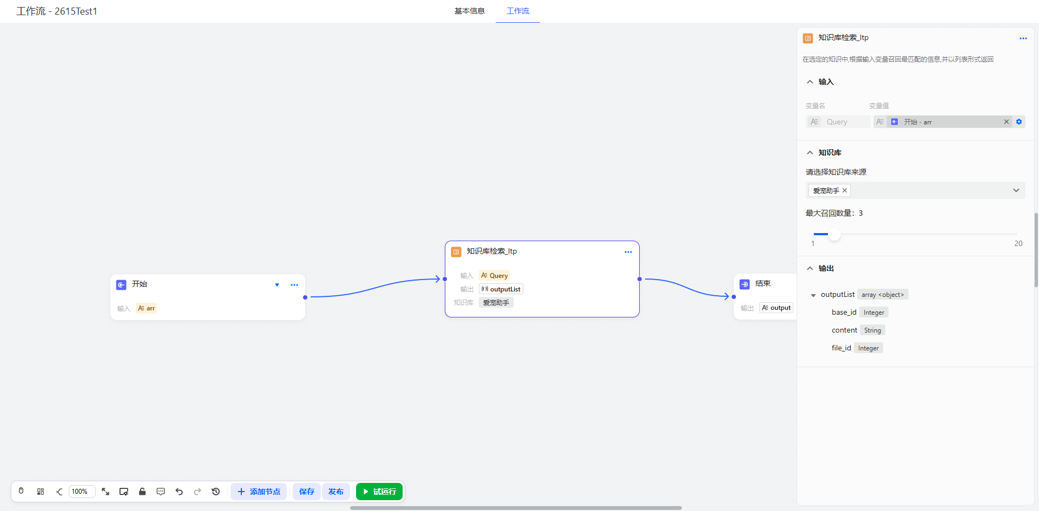Viewport: 1039px width, 511px height.
Task: Click the 添加节点 add node button
Action: pyautogui.click(x=259, y=492)
